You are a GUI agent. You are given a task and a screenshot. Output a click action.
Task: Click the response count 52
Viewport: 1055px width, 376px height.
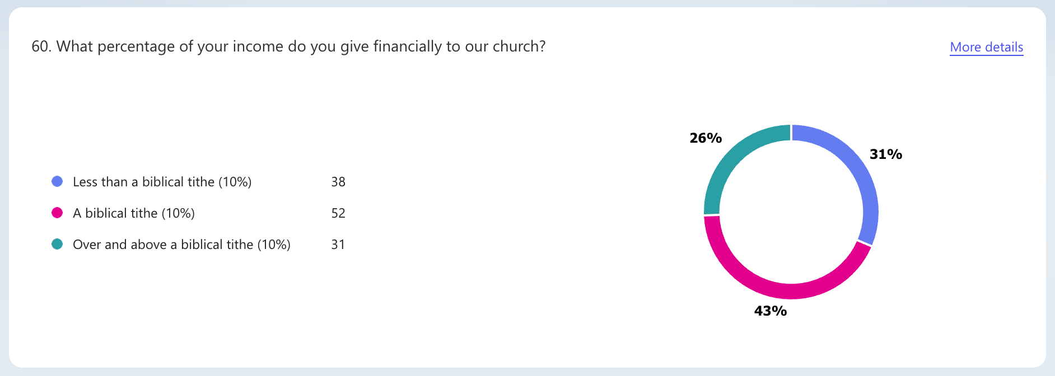click(338, 213)
